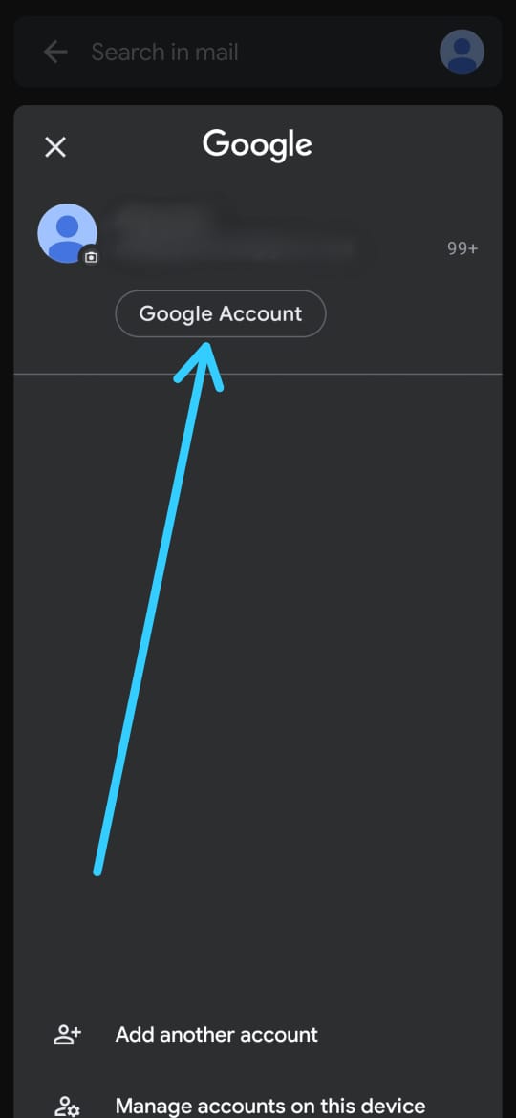Close the Google account panel with X
The width and height of the screenshot is (516, 1118).
click(x=54, y=147)
